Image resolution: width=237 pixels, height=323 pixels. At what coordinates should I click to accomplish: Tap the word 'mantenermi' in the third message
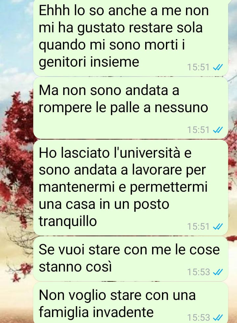(76, 187)
